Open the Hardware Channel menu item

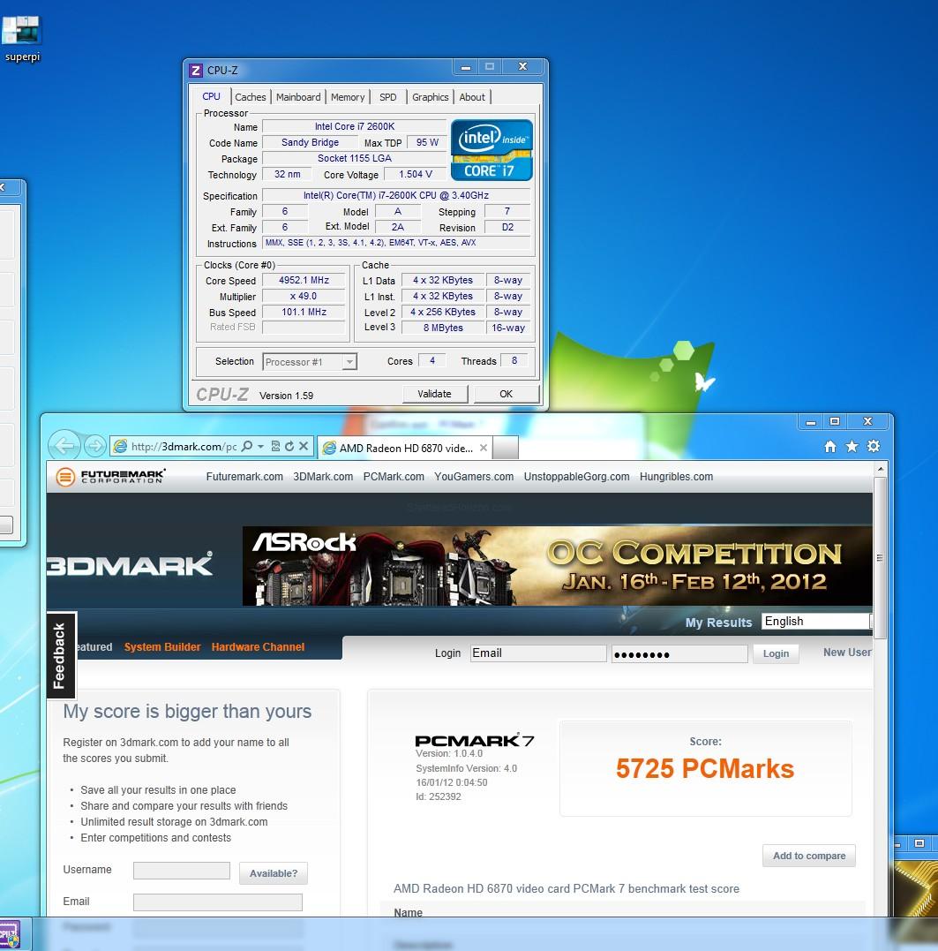point(259,646)
